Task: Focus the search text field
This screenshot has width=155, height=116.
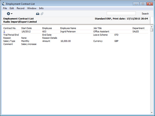Action: click(121, 13)
